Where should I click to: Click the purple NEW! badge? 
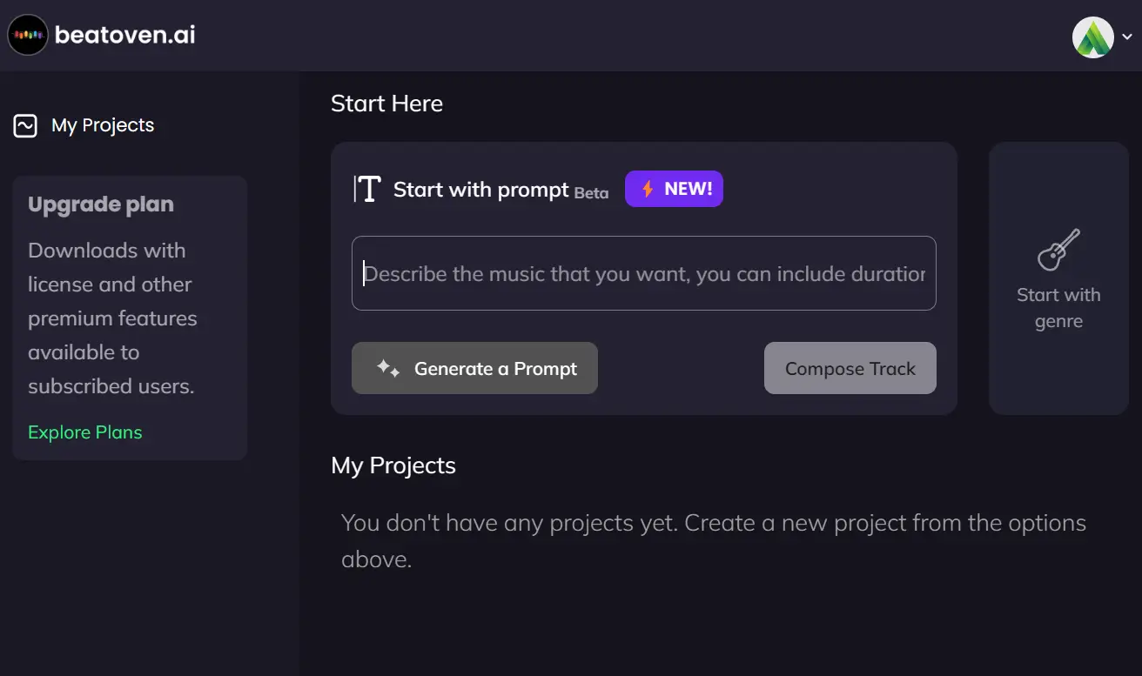pyautogui.click(x=674, y=189)
